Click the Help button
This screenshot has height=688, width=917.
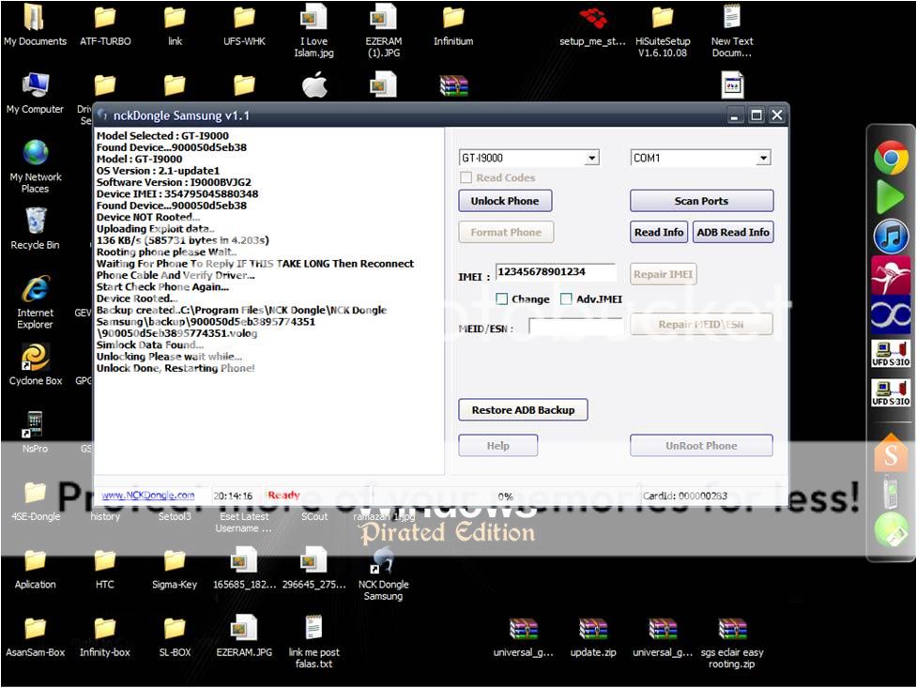(497, 445)
